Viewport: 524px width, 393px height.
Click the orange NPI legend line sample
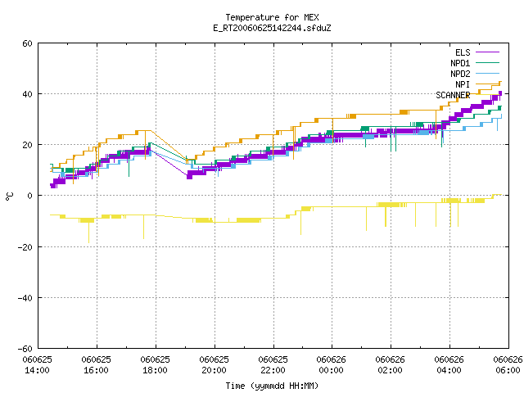487,84
